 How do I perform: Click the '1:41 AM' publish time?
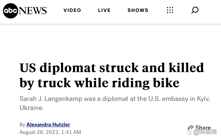click(71, 132)
